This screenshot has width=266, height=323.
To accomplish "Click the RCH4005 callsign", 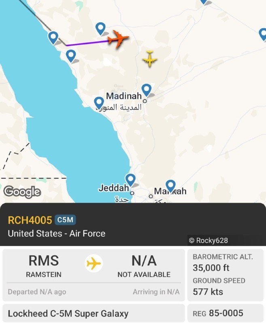I will click(x=30, y=220).
